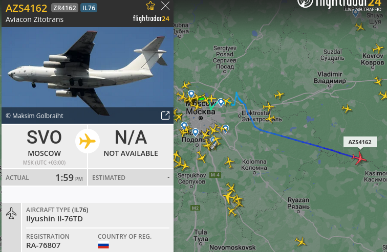Click the yellow plane west of Kolomna
The height and width of the screenshot is (252, 387).
[229, 163]
